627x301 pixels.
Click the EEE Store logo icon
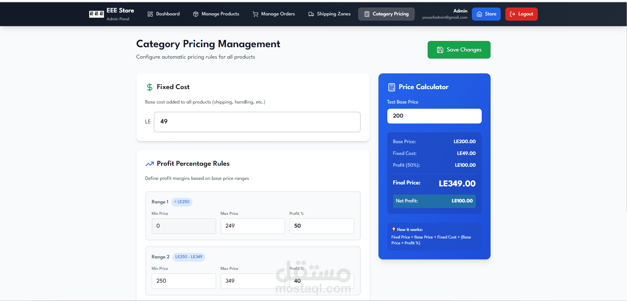96,14
